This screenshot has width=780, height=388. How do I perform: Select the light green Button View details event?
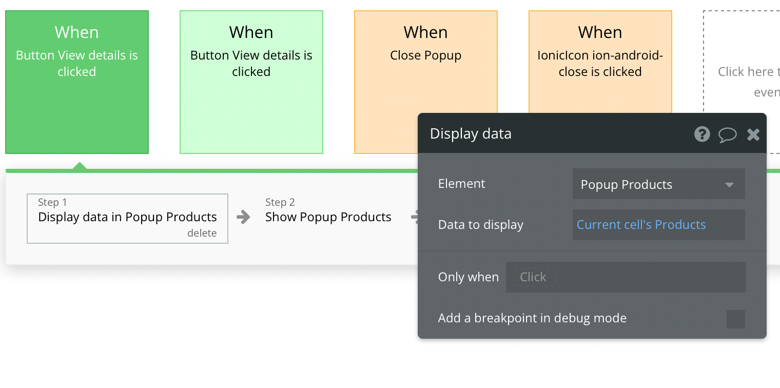251,82
